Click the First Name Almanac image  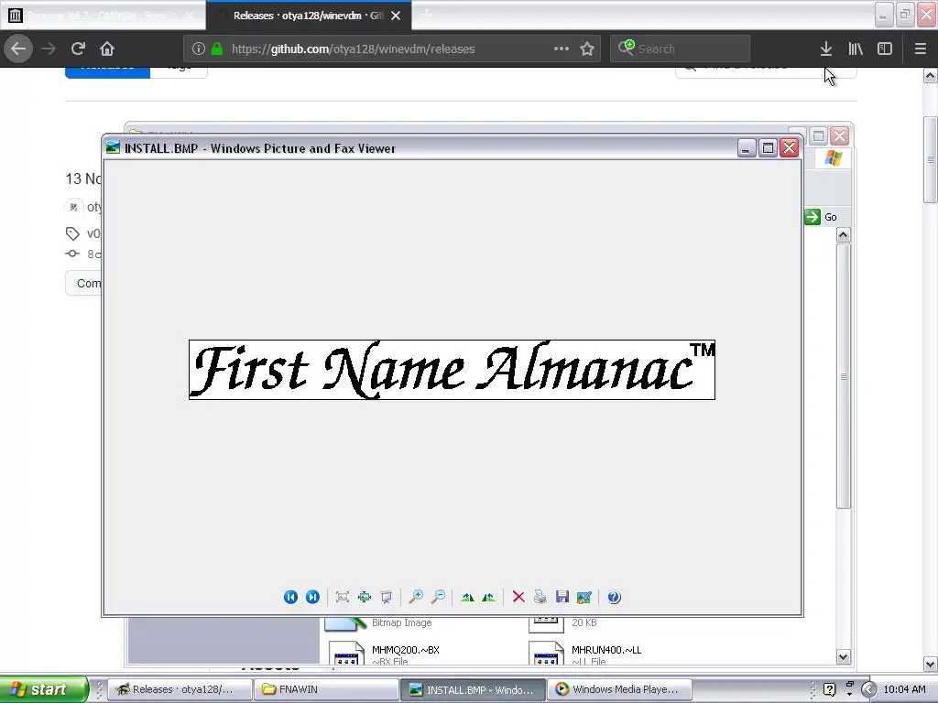[452, 370]
